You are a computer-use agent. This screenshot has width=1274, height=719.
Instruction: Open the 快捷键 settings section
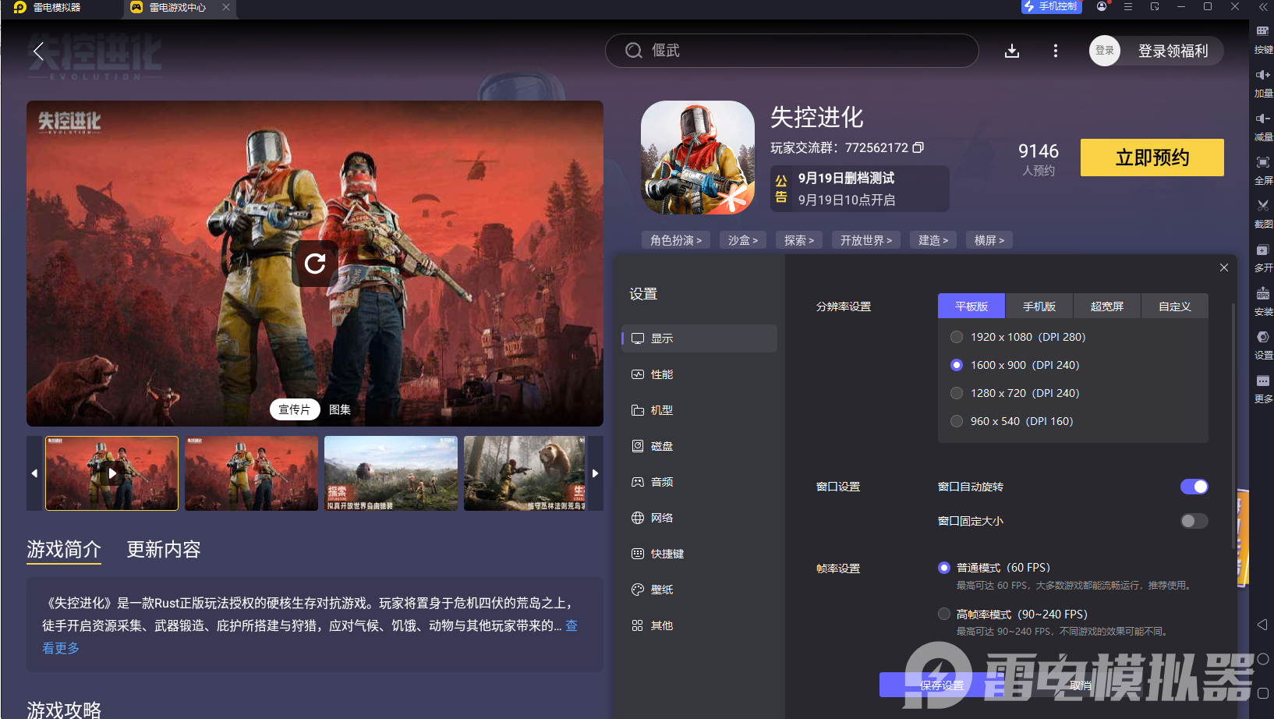tap(699, 554)
